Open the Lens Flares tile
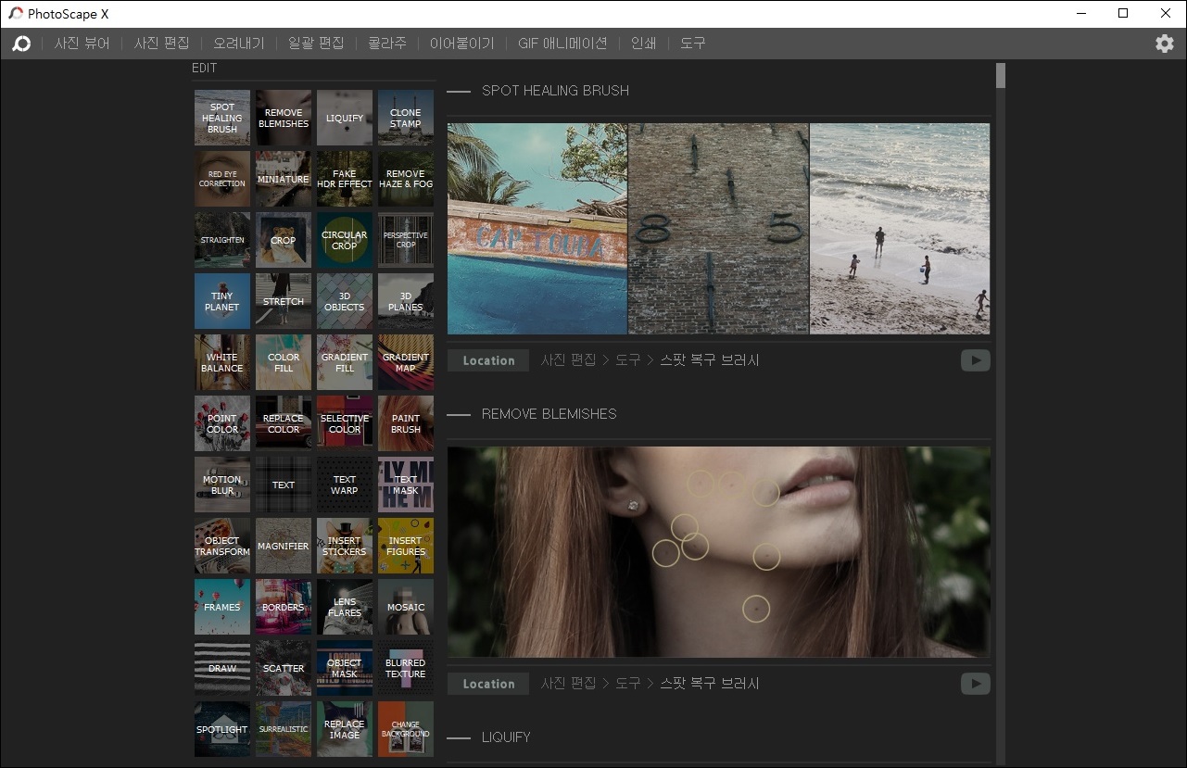The height and width of the screenshot is (768, 1187). tap(345, 607)
